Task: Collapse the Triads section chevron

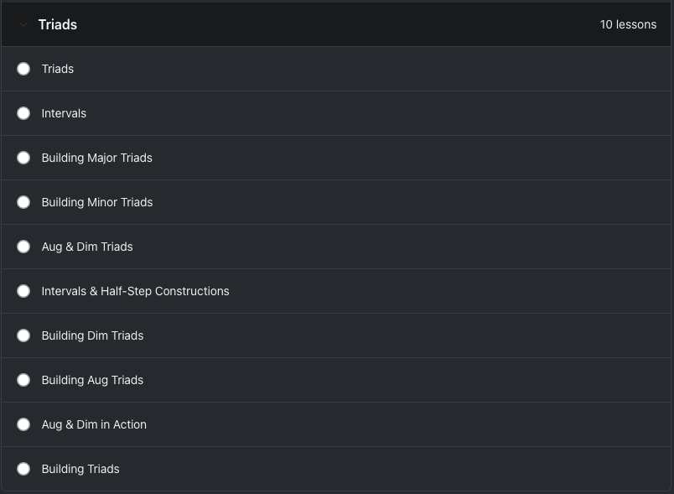Action: 23,25
